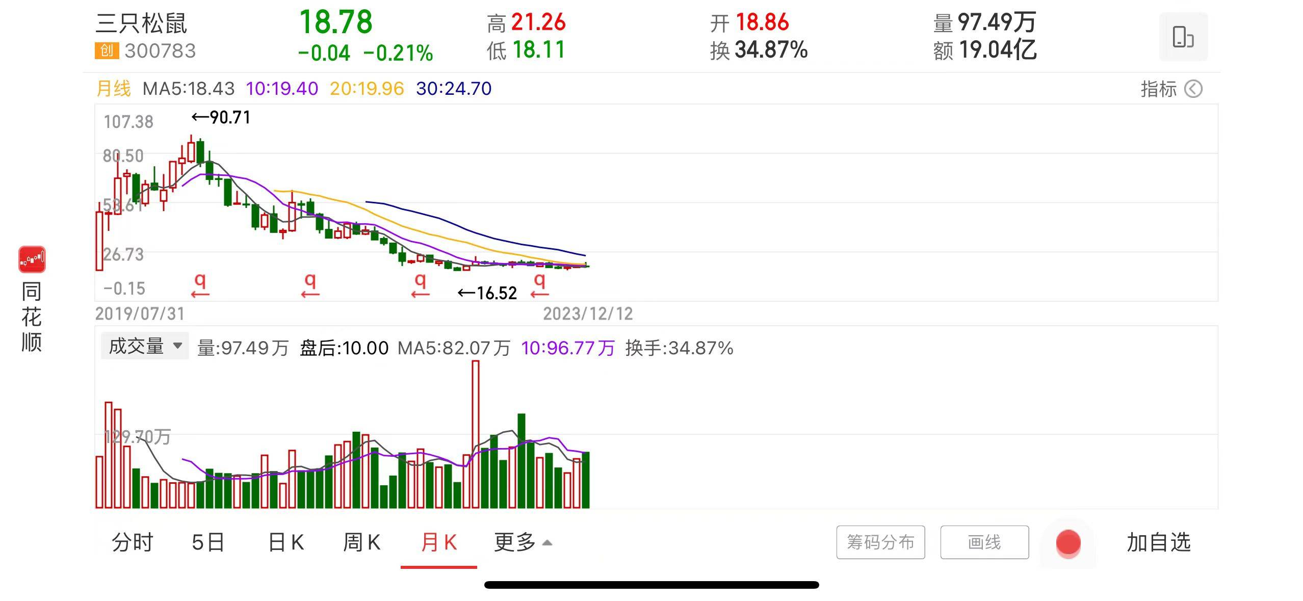Switch to the 日K tab
This screenshot has height=601, width=1303.
point(286,542)
